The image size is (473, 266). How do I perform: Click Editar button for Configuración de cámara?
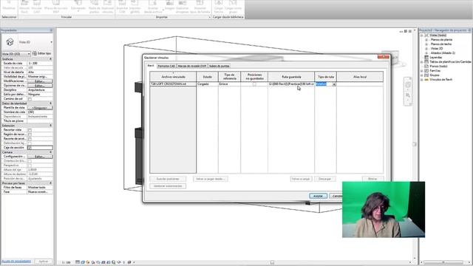[40, 157]
